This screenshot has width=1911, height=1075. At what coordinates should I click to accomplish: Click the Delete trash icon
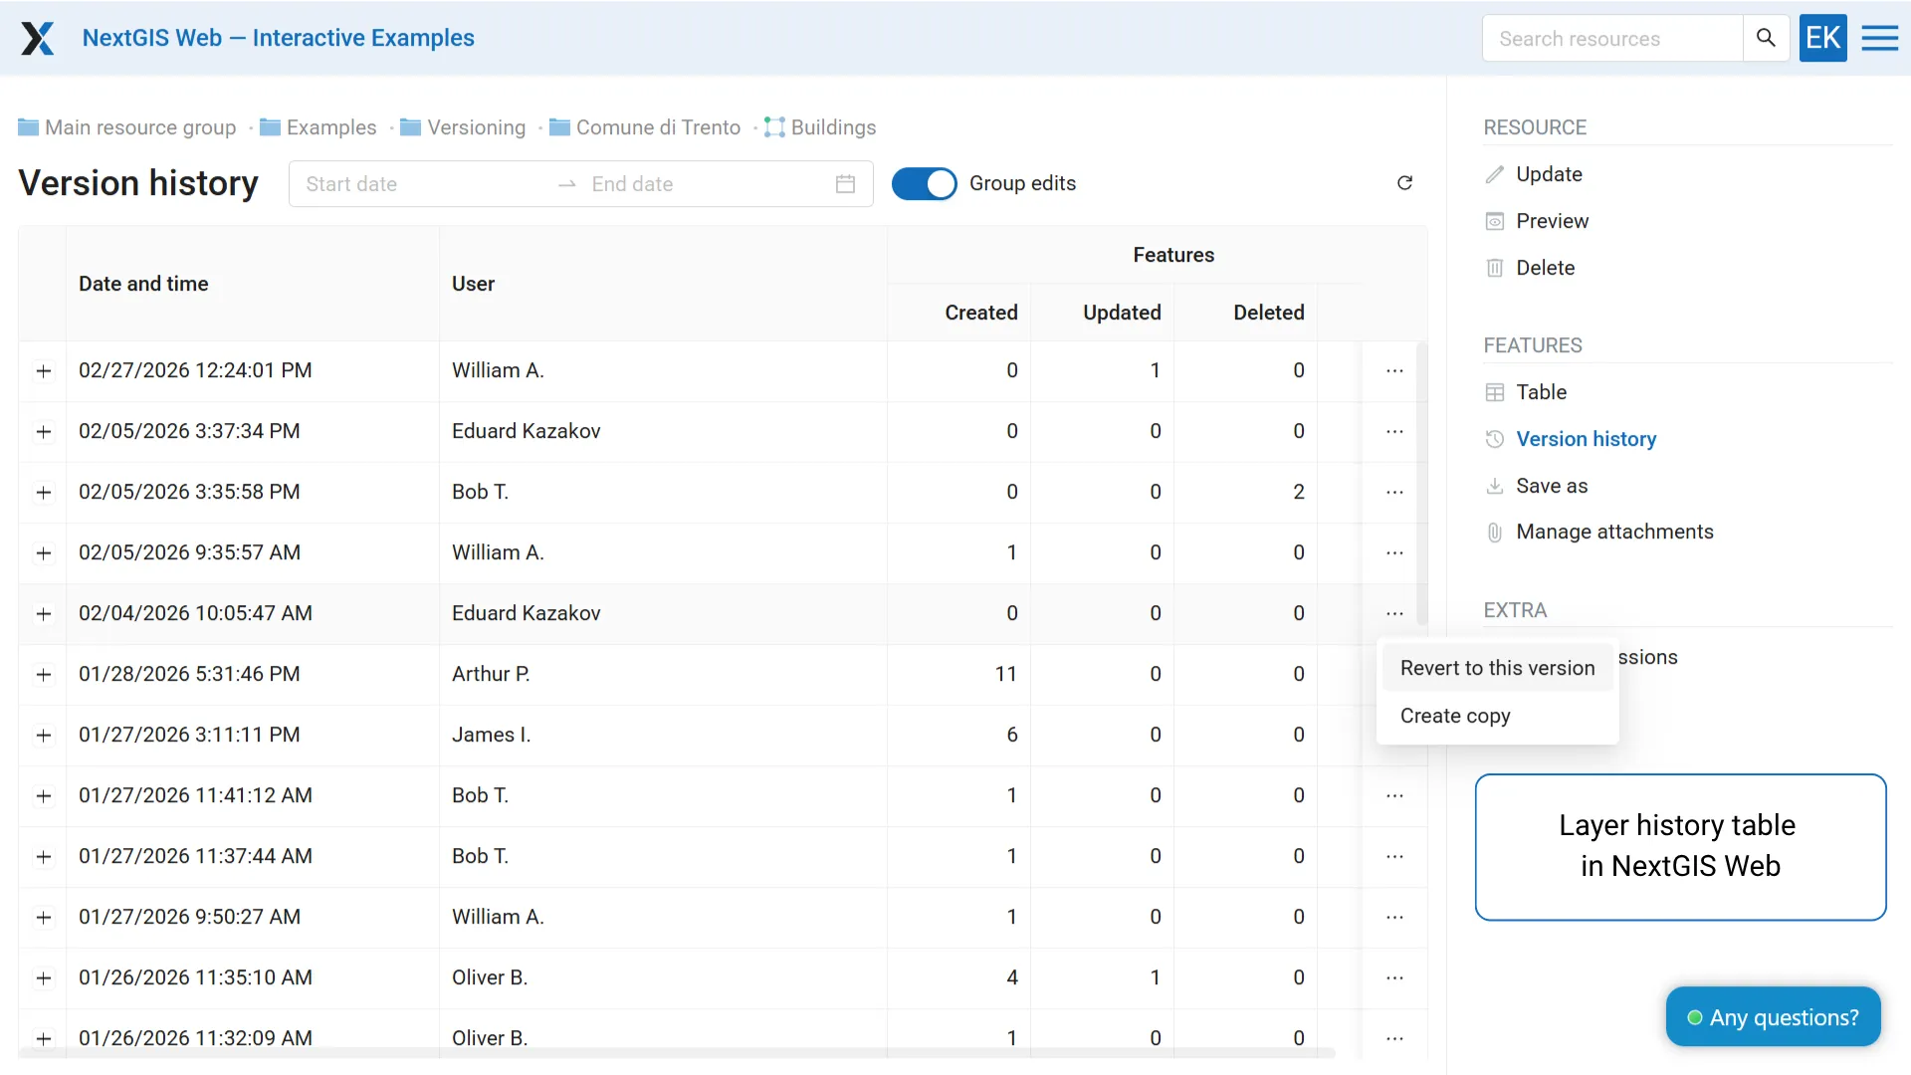(x=1494, y=268)
